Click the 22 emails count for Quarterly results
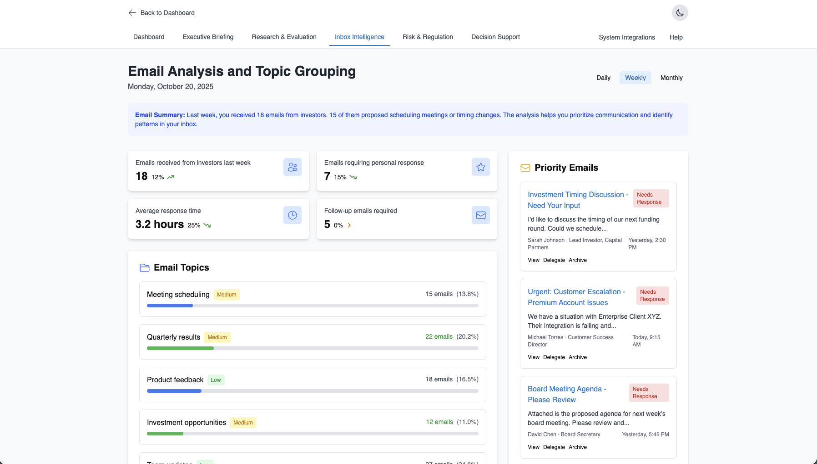The image size is (817, 464). 438,336
